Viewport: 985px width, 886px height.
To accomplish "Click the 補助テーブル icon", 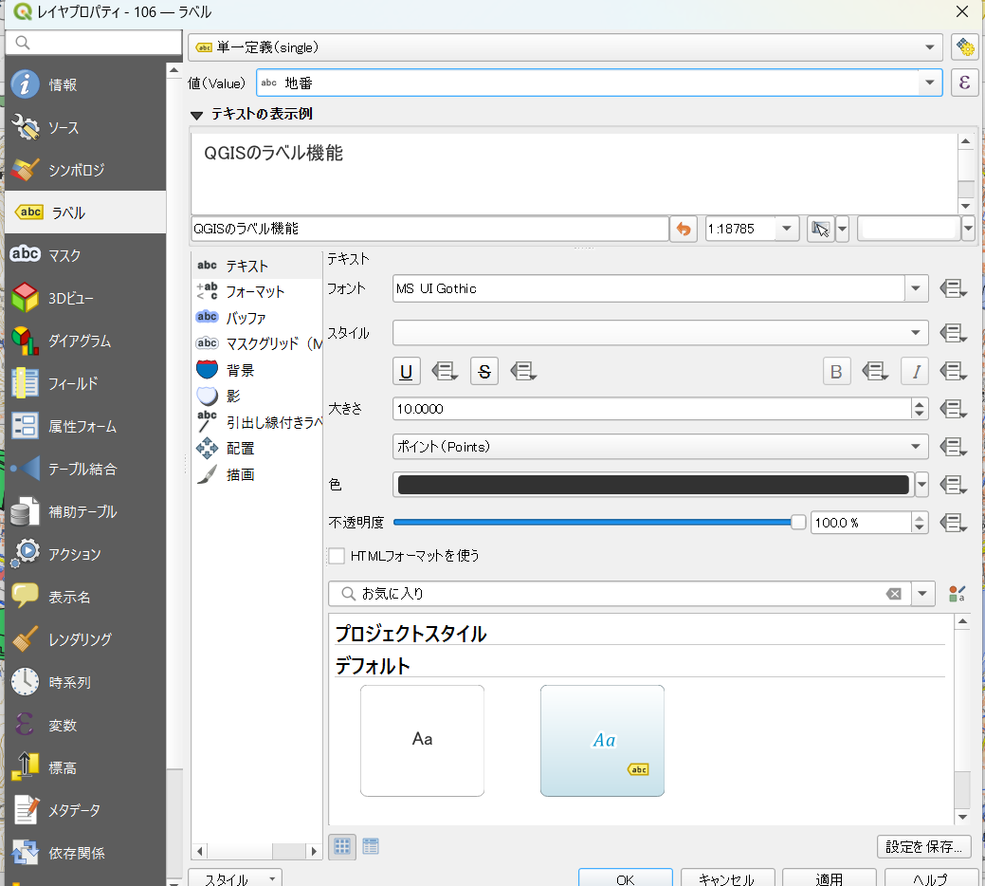I will pyautogui.click(x=25, y=511).
